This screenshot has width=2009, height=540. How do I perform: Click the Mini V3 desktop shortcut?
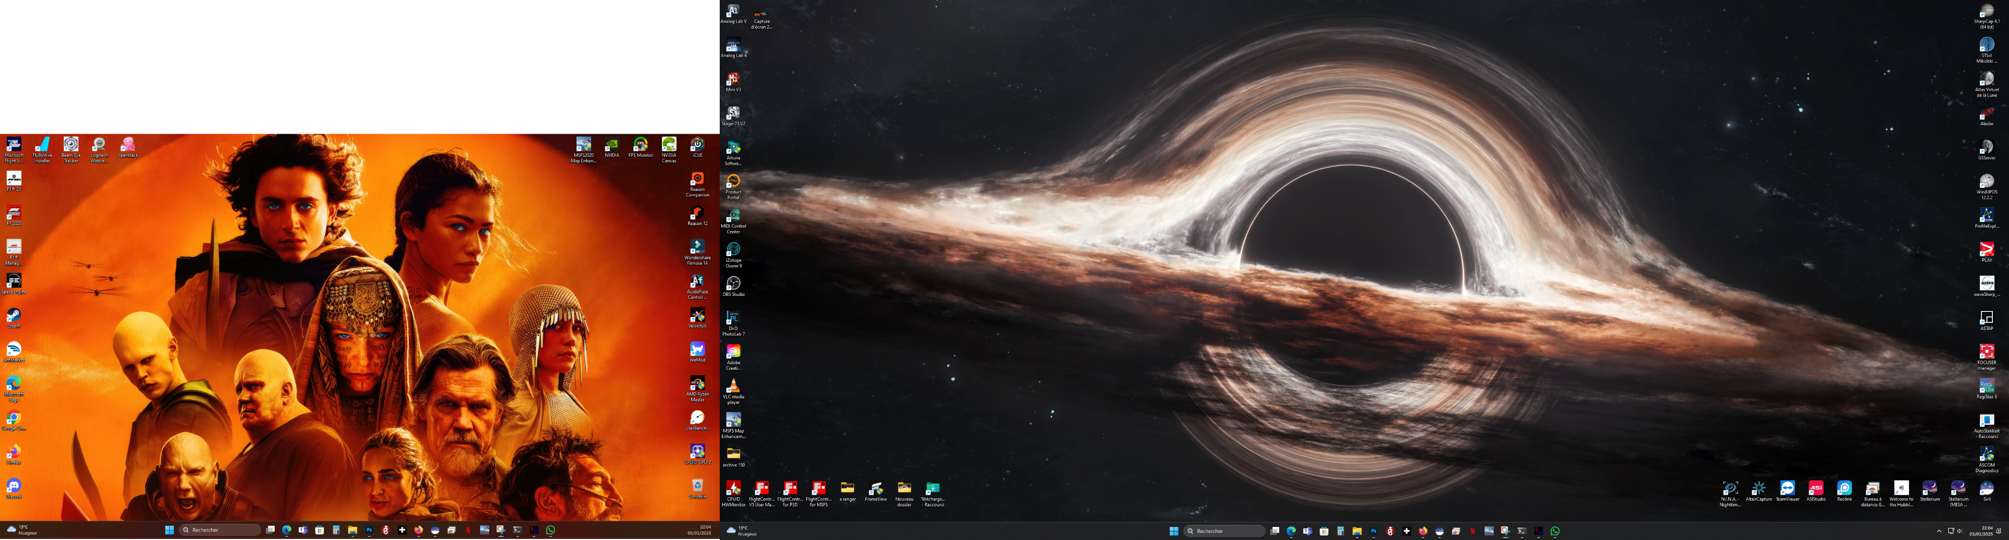pyautogui.click(x=733, y=82)
